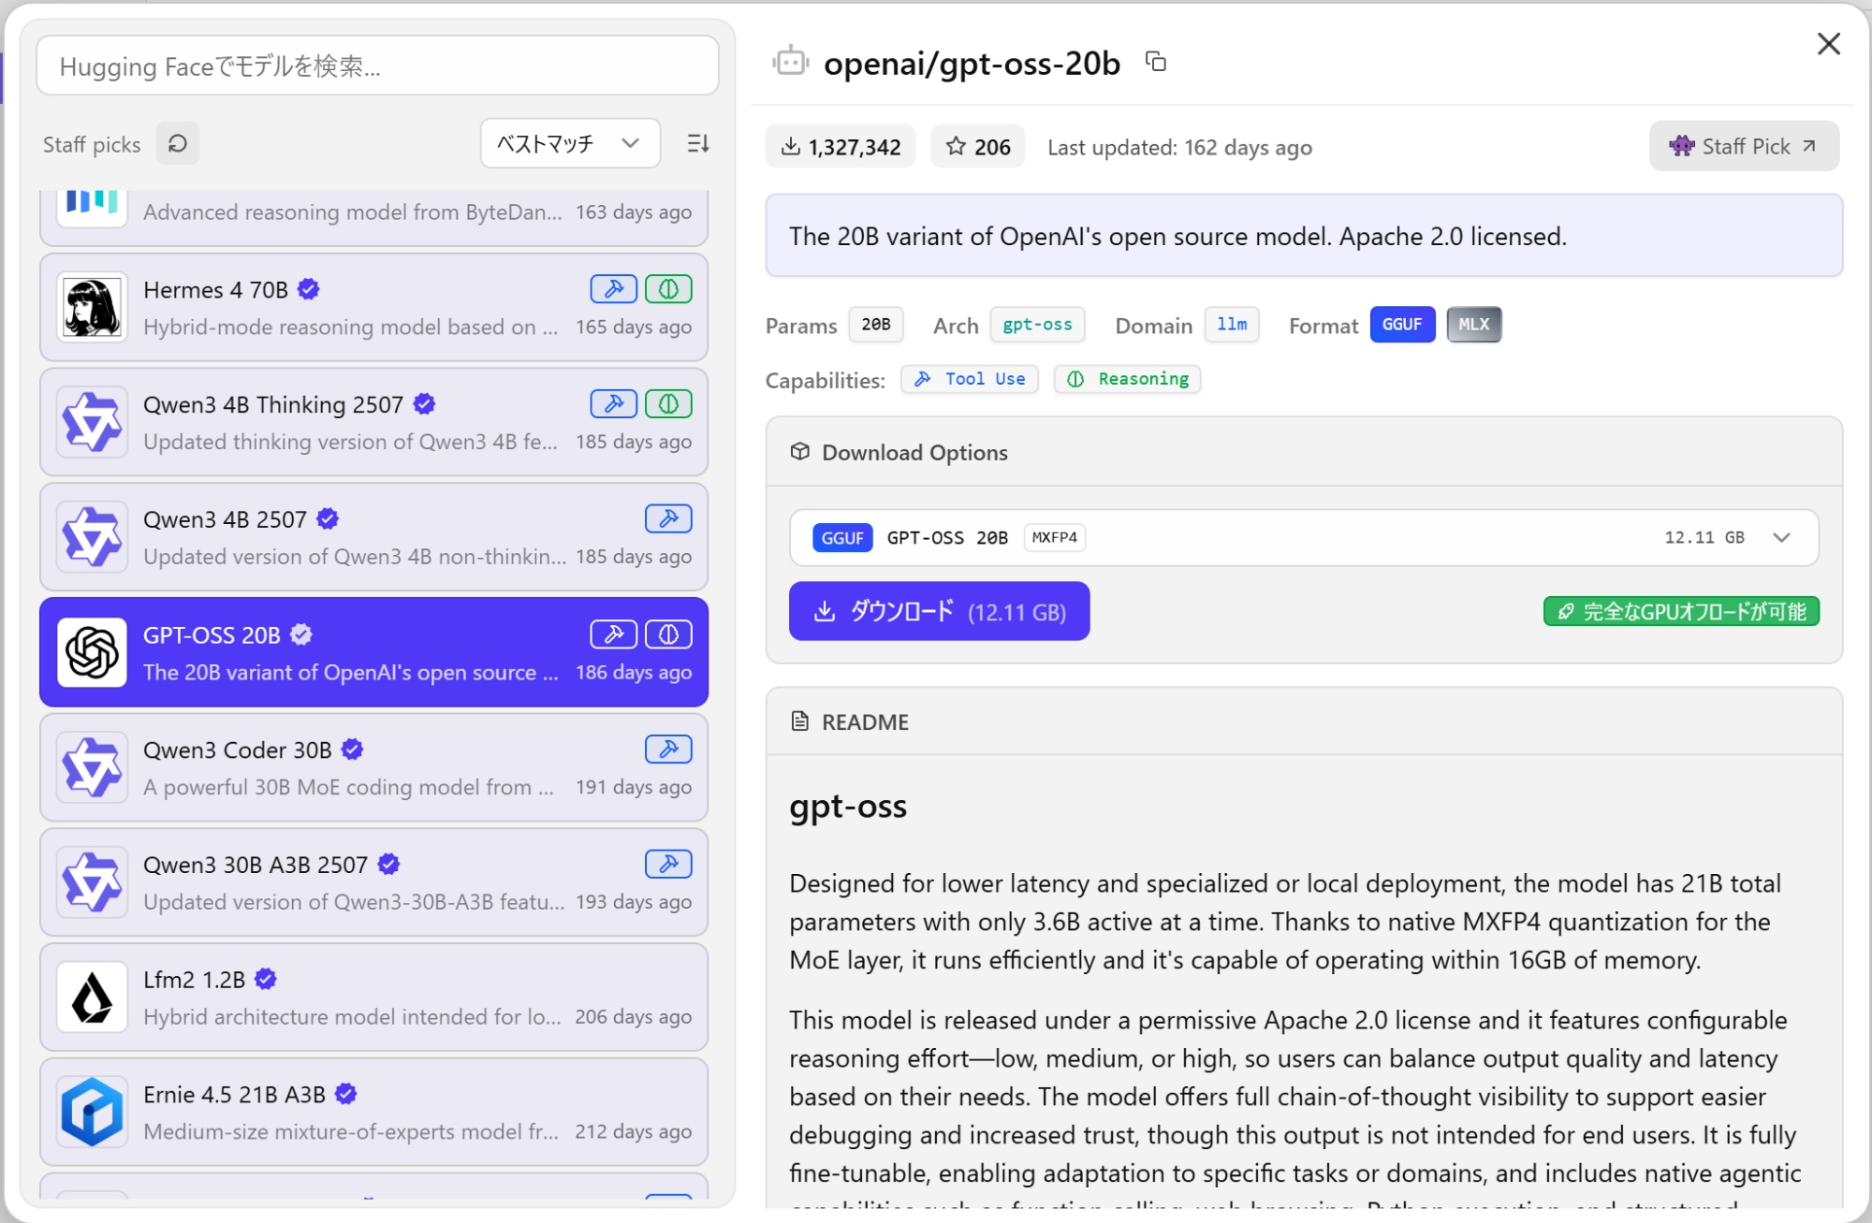1872x1223 pixels.
Task: Click the sort order icon
Action: pos(697,143)
